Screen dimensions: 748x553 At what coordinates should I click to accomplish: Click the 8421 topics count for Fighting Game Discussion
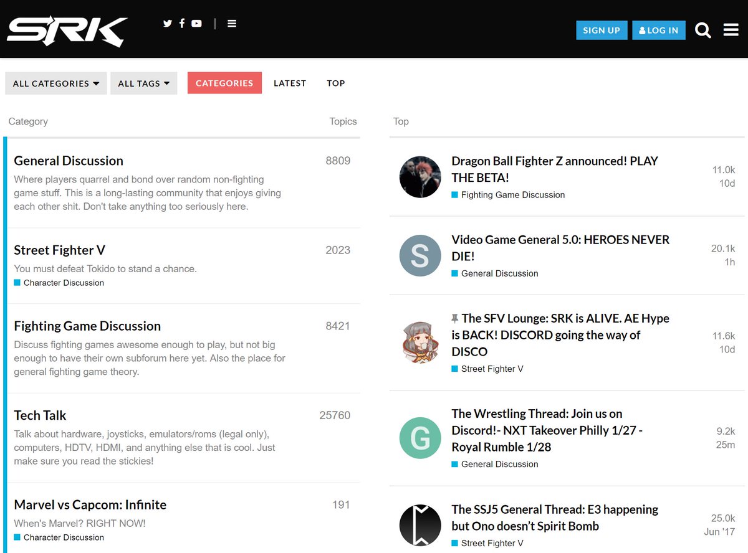pos(338,326)
